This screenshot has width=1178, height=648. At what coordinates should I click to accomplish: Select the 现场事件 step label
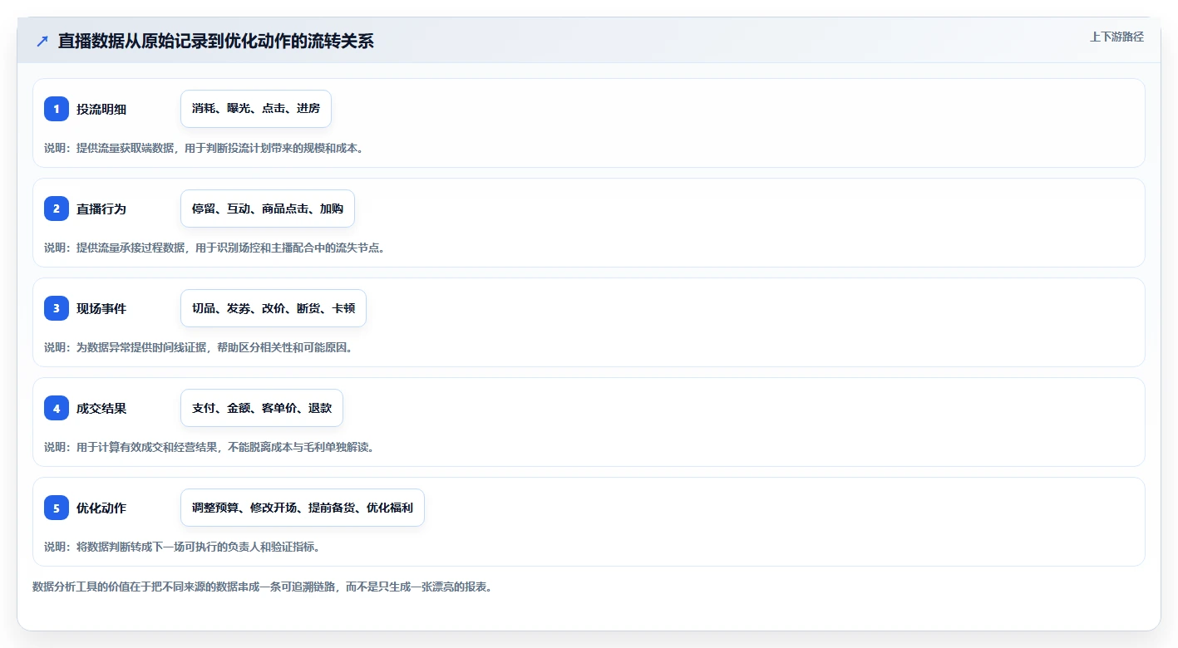click(101, 308)
